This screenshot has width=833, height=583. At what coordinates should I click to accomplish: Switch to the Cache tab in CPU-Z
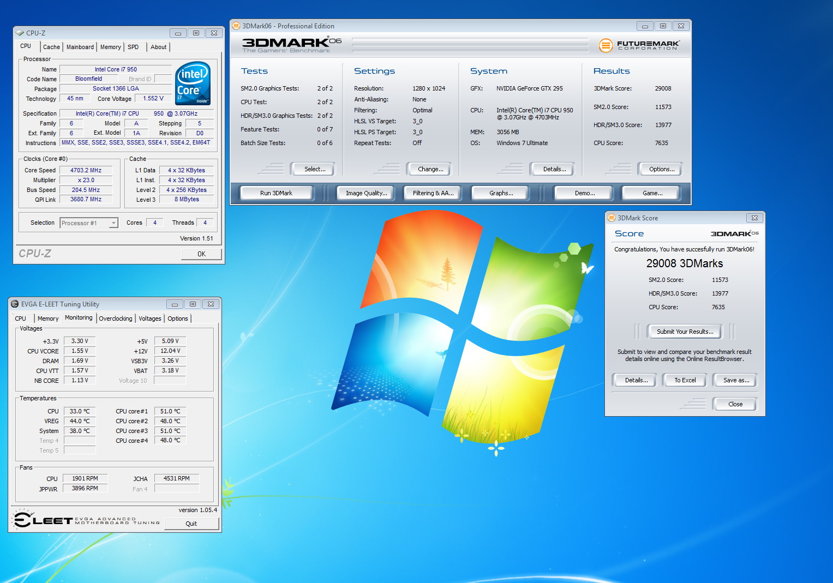(51, 47)
